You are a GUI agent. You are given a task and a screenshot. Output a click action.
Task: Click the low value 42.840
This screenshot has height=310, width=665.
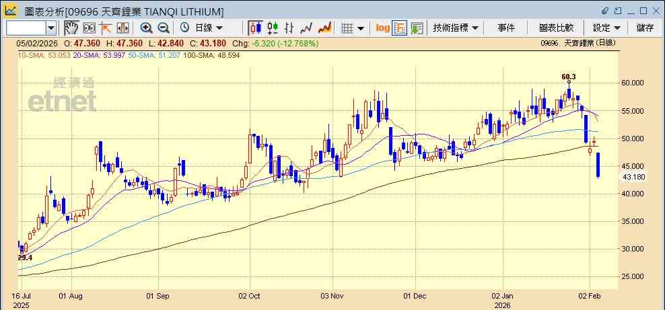pyautogui.click(x=170, y=43)
